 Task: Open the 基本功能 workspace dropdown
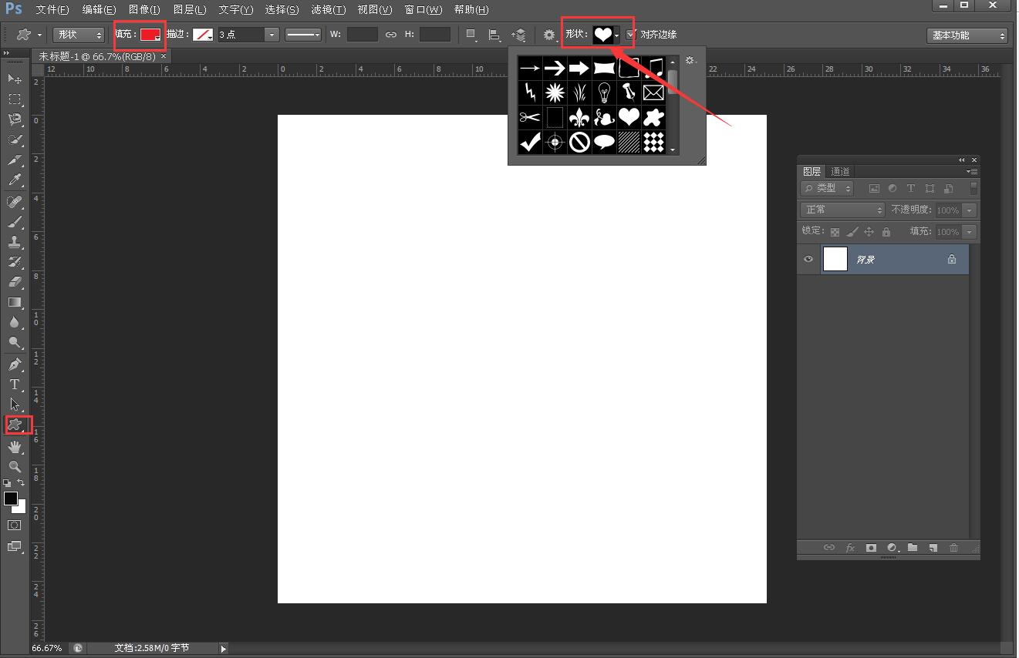(x=967, y=35)
